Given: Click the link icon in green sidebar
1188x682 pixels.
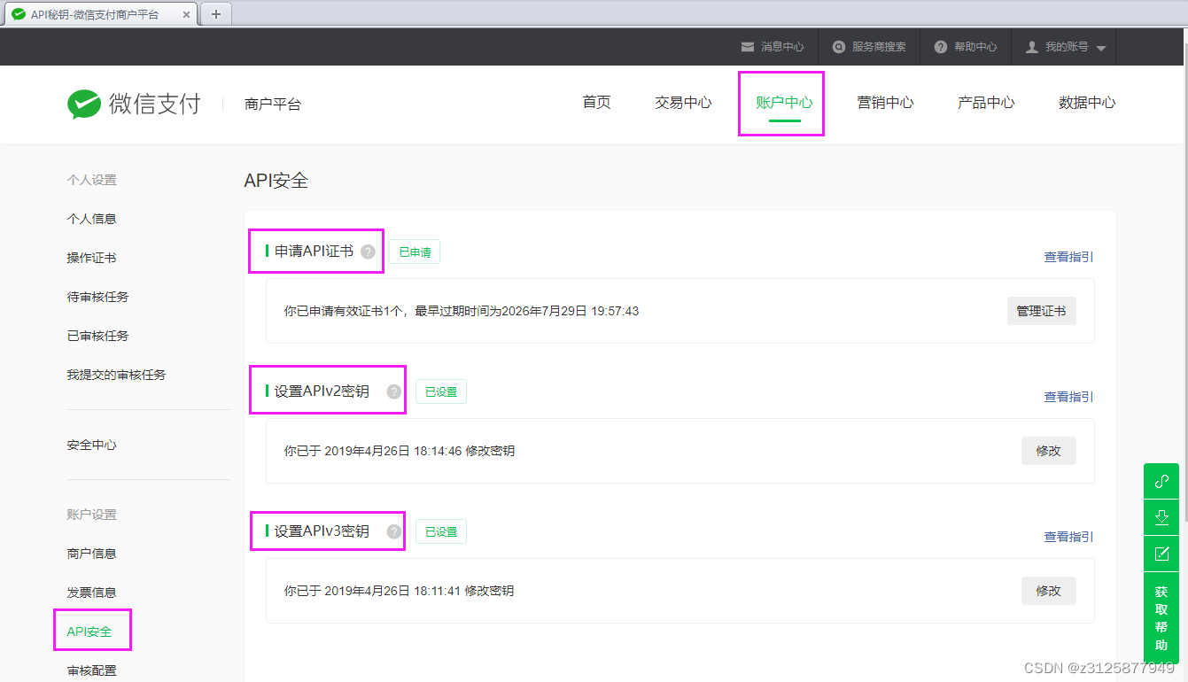Looking at the screenshot, I should (1161, 481).
